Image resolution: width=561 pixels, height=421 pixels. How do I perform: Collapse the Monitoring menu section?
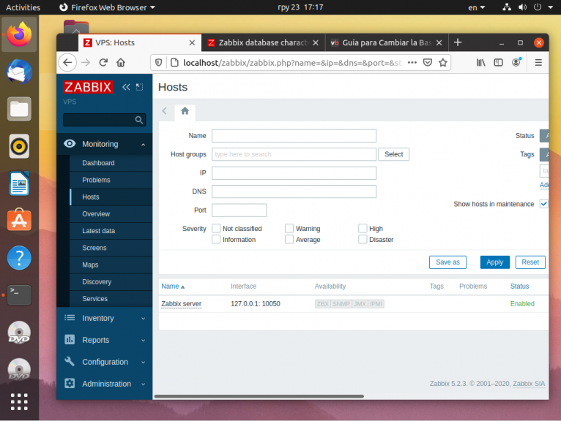[x=105, y=144]
